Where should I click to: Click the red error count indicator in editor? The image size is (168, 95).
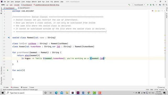coord(153,11)
